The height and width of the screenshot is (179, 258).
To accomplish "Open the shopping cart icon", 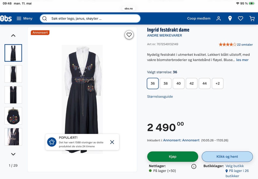I will (252, 18).
